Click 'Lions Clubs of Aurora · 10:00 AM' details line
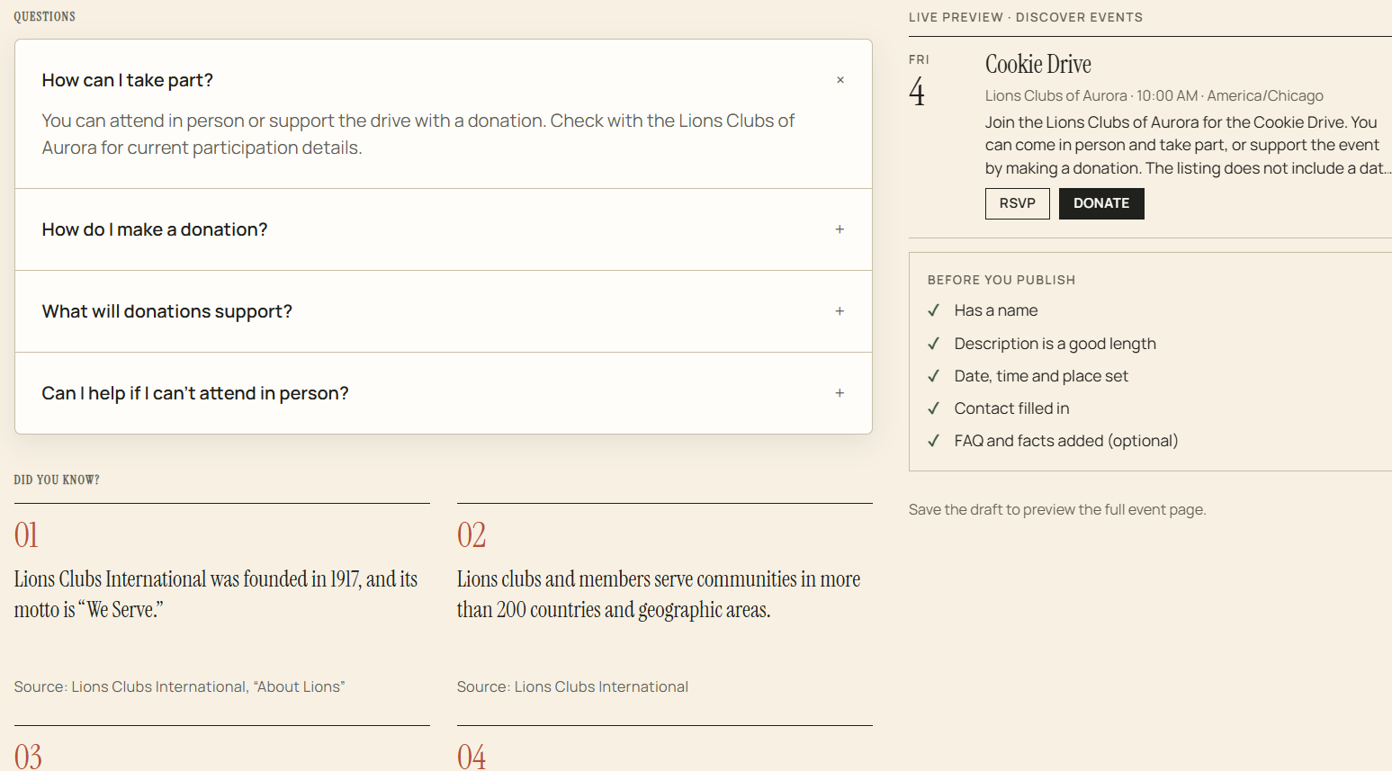The image size is (1392, 771). coord(1154,95)
